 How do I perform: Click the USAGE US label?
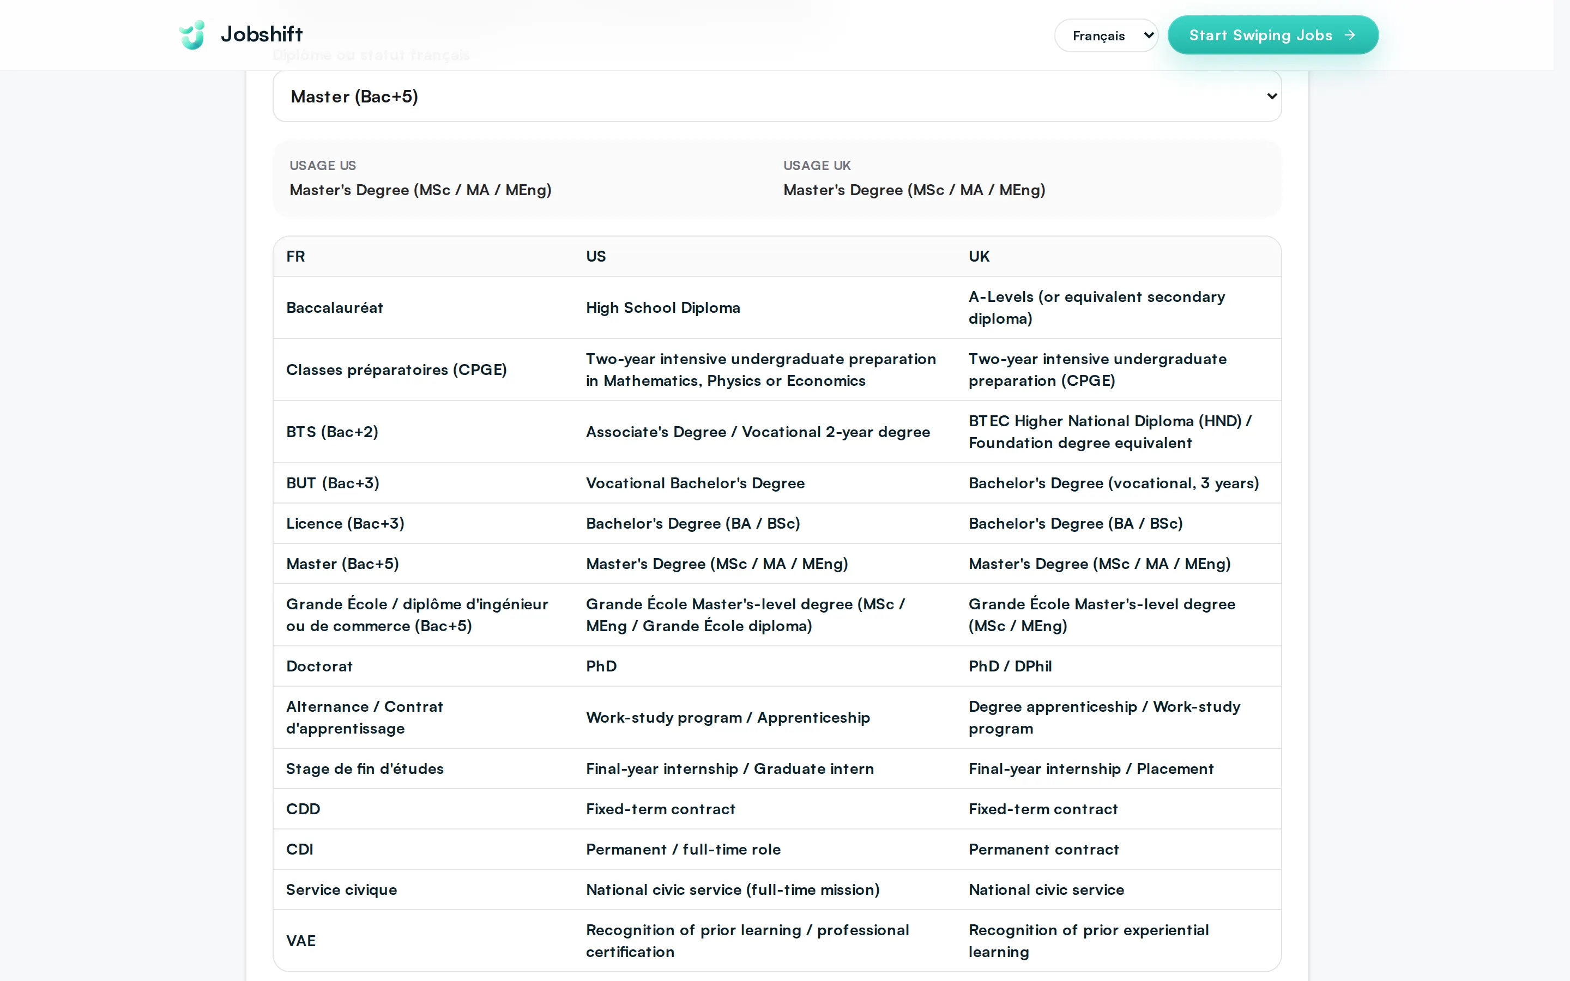click(322, 166)
